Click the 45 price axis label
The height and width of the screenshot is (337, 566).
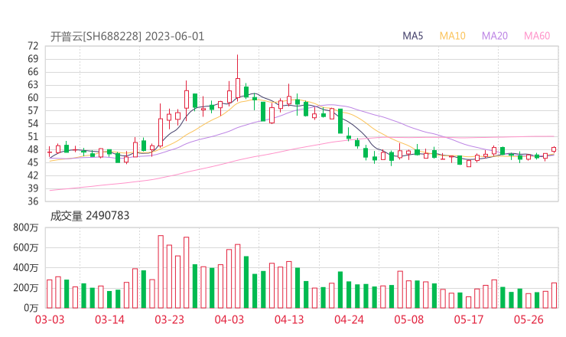[33, 162]
